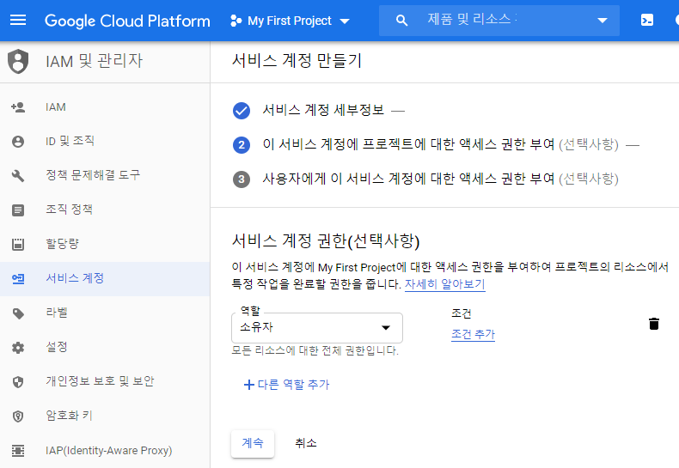Open the 라벨 sidebar item

(x=105, y=313)
